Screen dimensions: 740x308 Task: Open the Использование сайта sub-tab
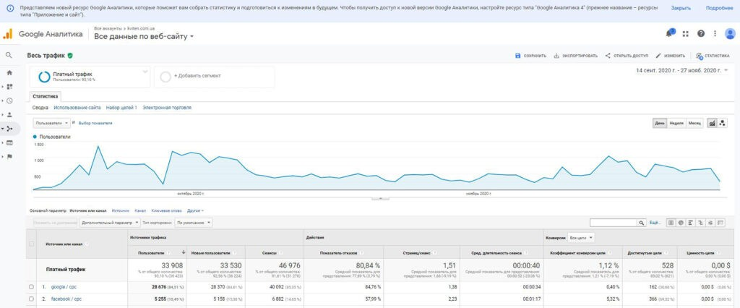coord(77,108)
